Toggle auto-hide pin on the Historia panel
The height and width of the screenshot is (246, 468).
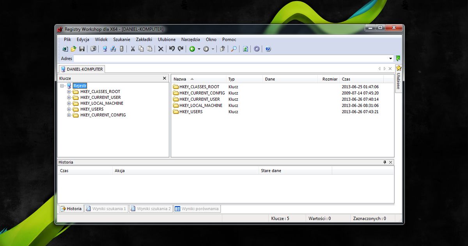click(x=384, y=162)
